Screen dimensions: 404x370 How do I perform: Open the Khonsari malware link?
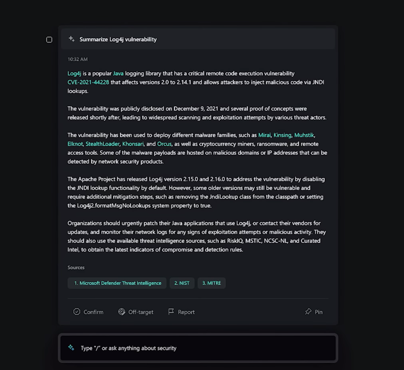(133, 144)
